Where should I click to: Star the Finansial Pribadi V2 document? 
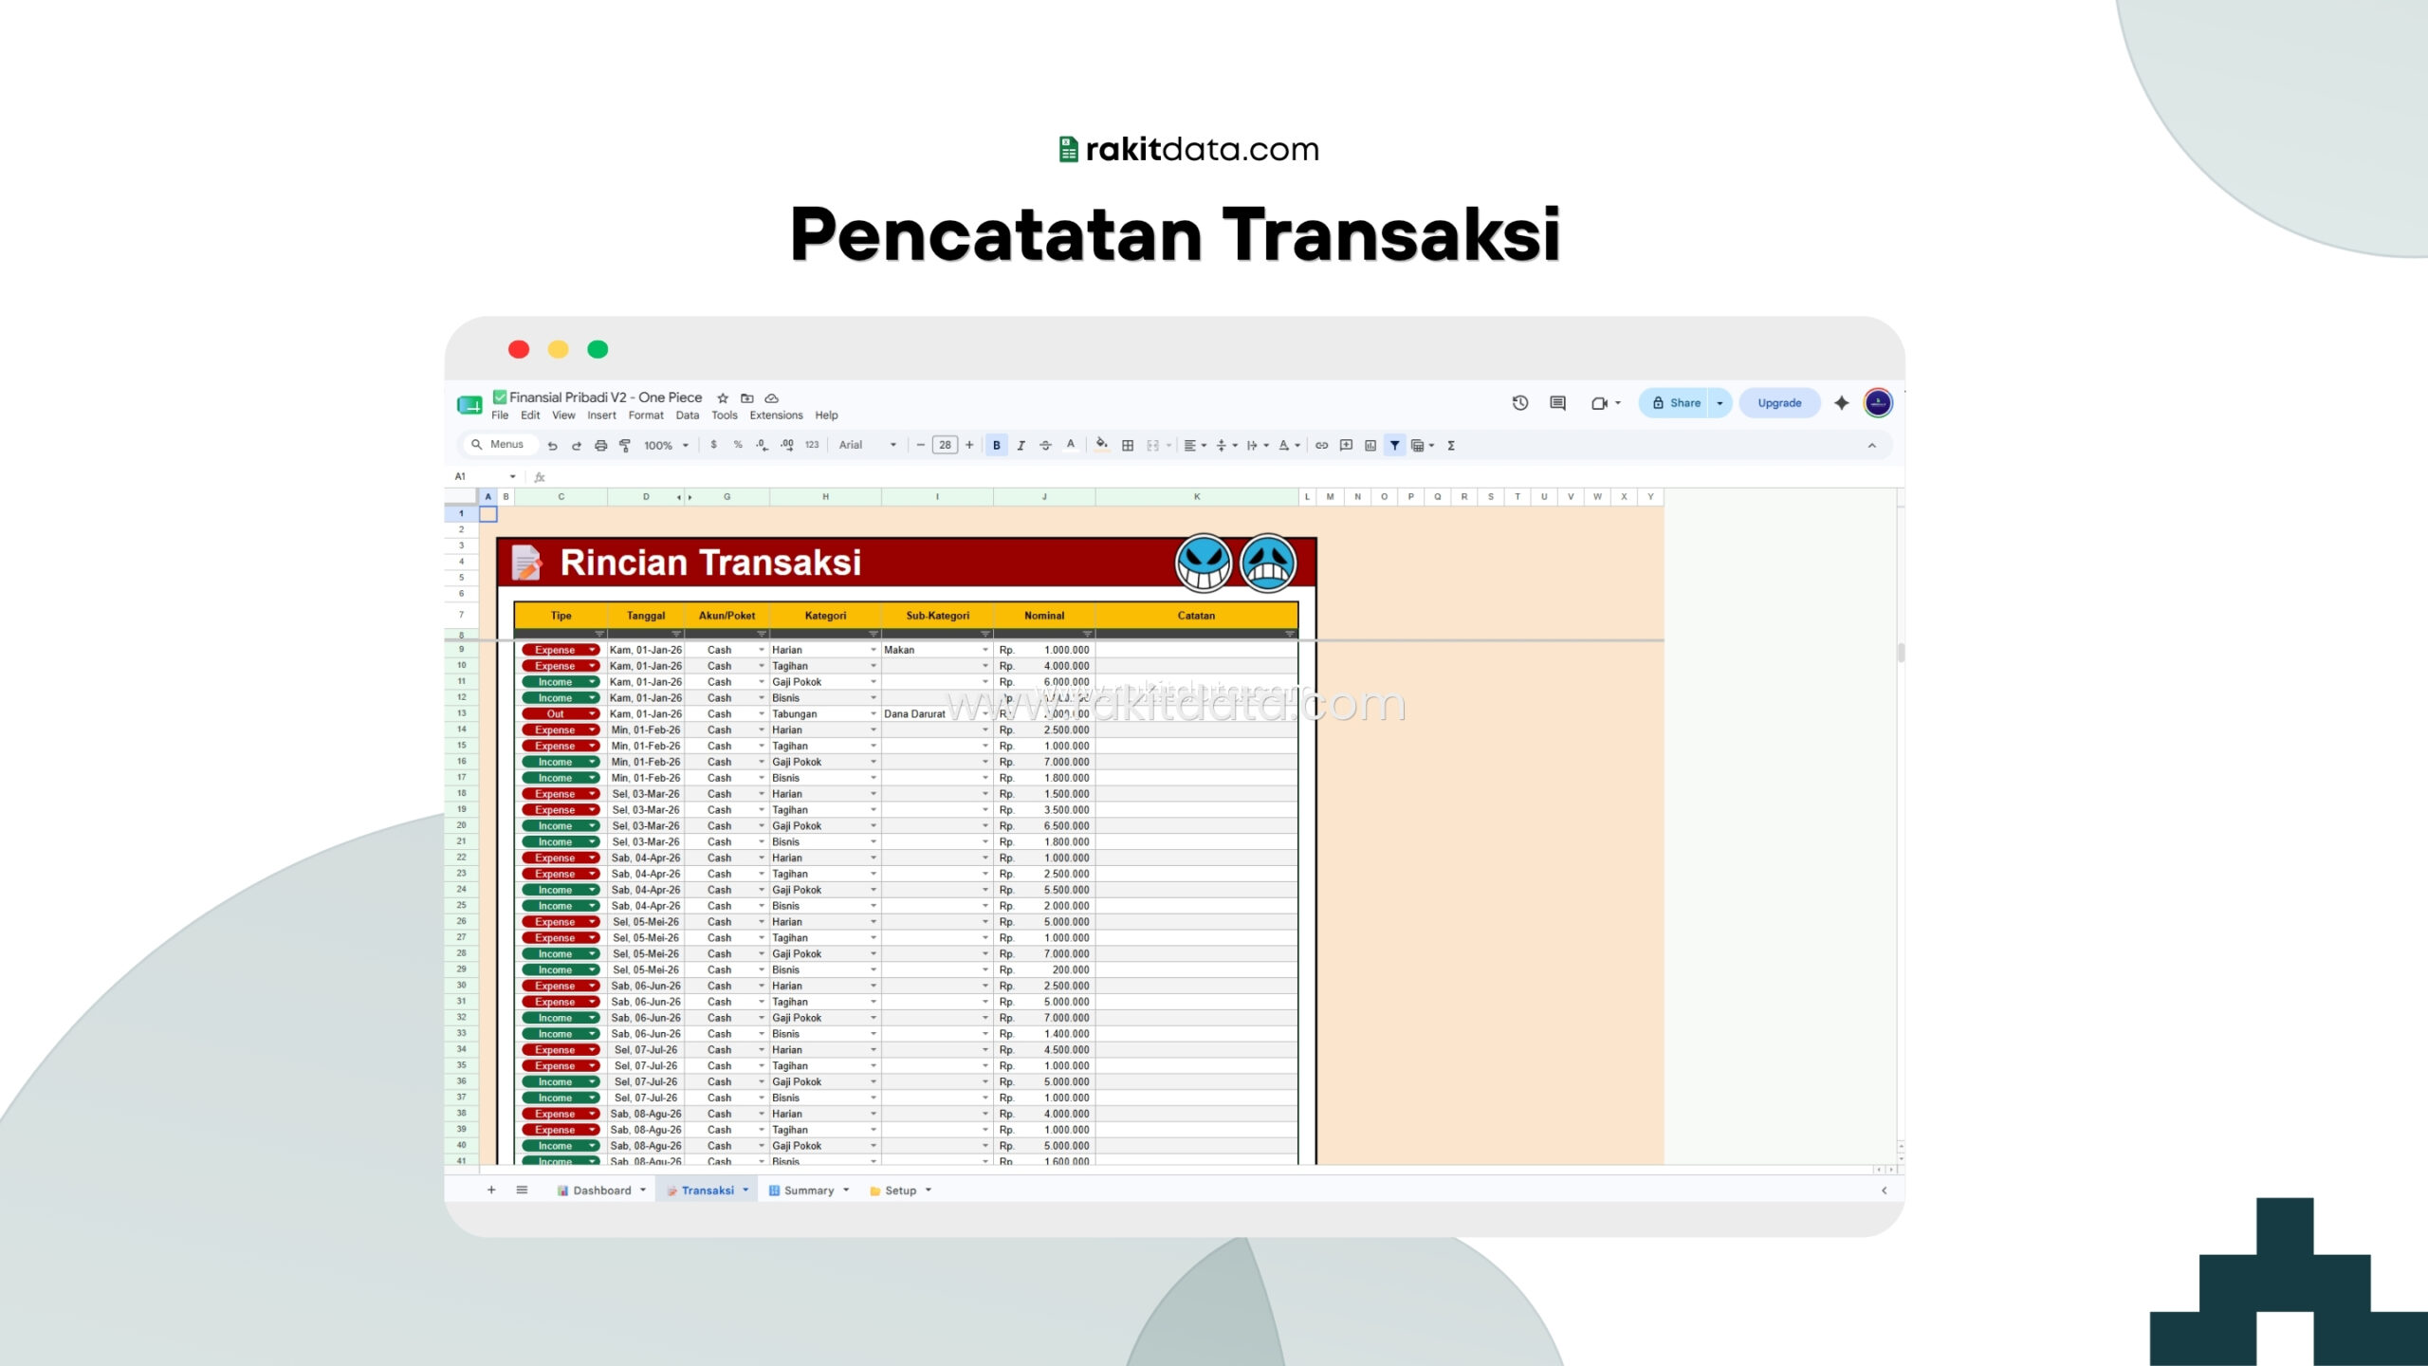tap(723, 398)
